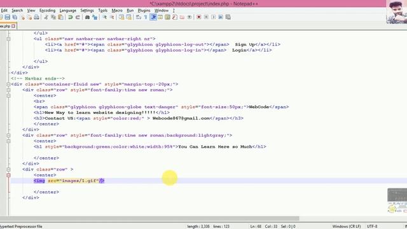This screenshot has height=229, width=407.
Task: Collapse the first font-family row div fold marker
Action: [x=8, y=90]
